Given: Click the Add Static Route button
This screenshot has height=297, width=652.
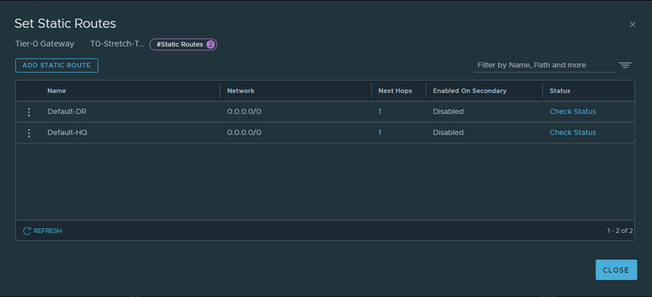Looking at the screenshot, I should coord(57,65).
